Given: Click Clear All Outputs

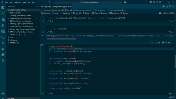Looking at the screenshot, I should tap(99, 13).
